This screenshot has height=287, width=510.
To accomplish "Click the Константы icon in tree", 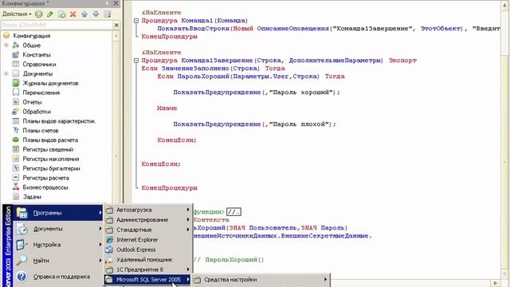I will (x=16, y=55).
